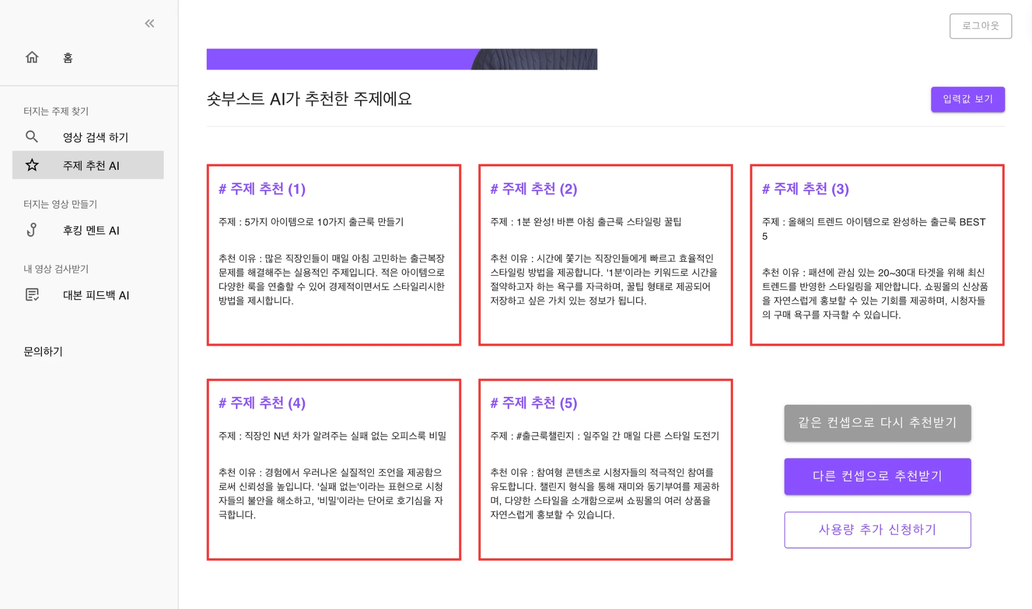Collapse the sidebar with double chevron

coord(150,24)
